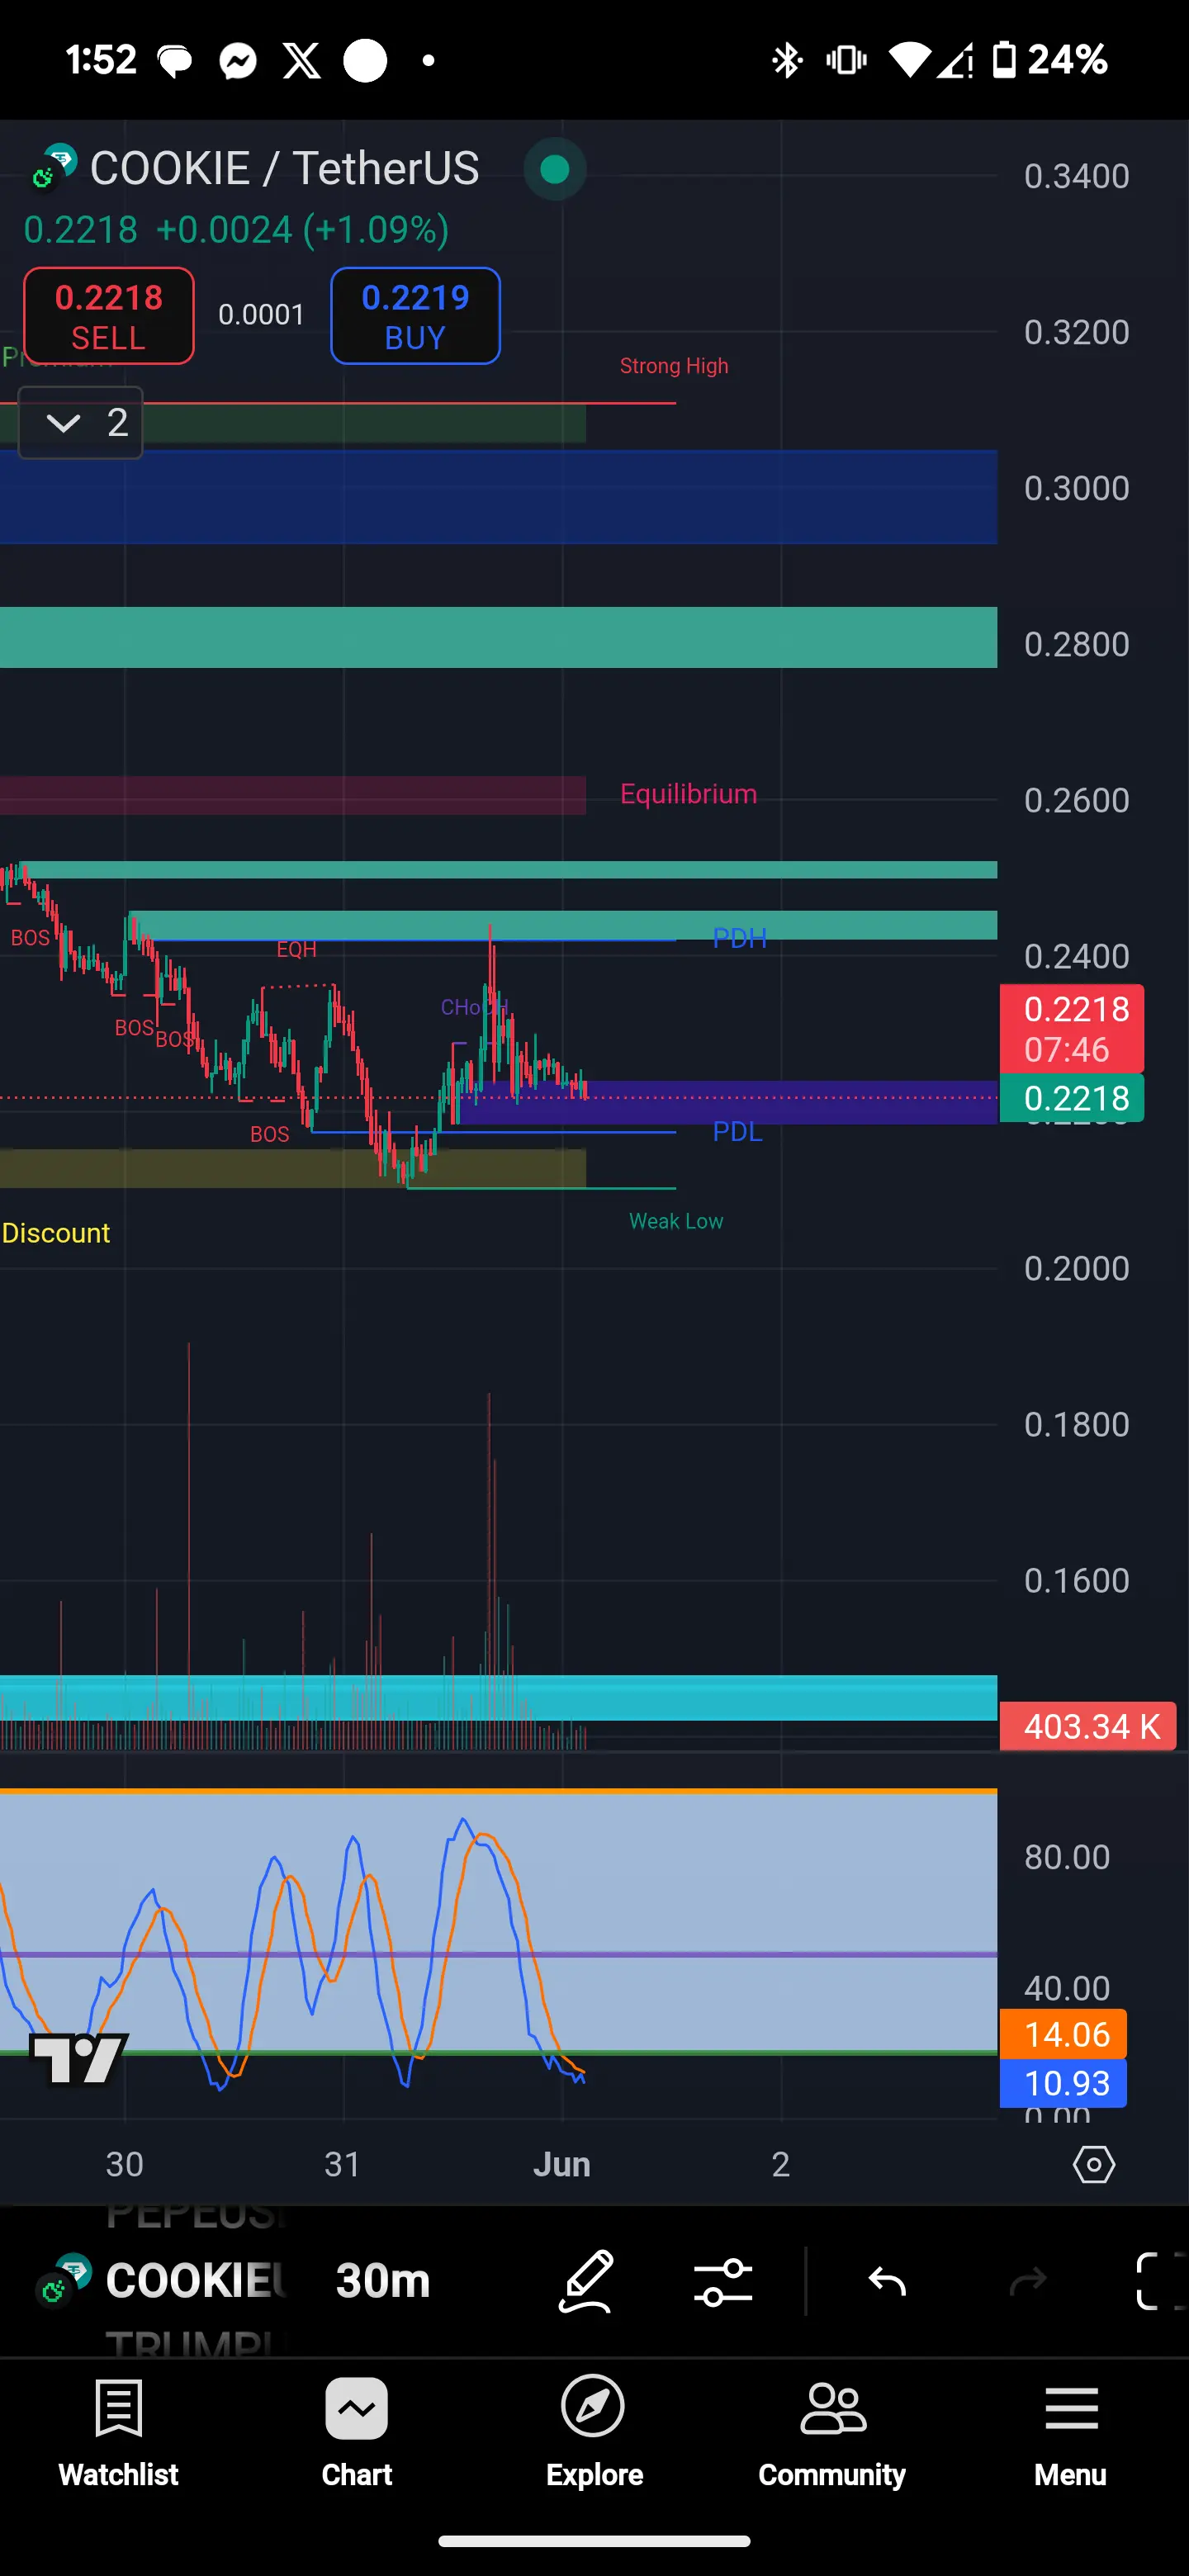Tap the Bluetooth status icon
The height and width of the screenshot is (2576, 1189).
coord(787,60)
